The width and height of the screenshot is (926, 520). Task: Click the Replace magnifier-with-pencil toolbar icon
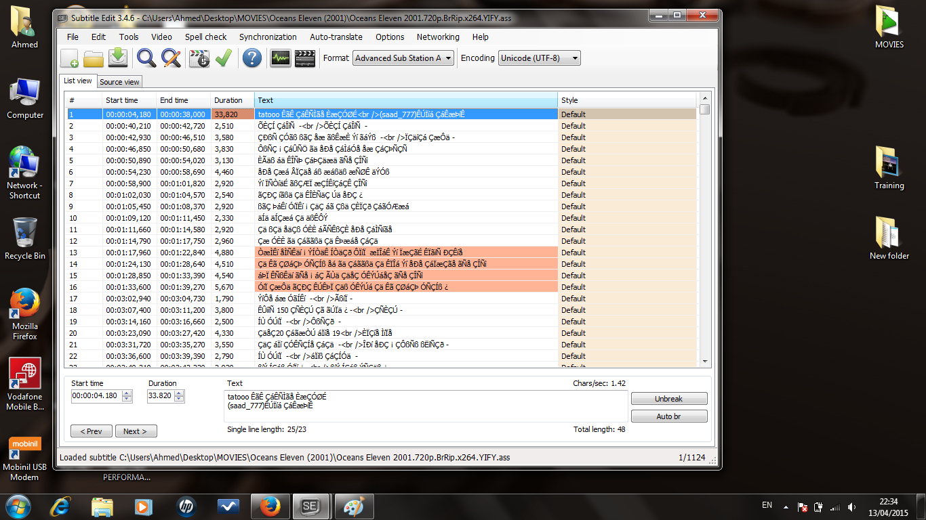171,58
